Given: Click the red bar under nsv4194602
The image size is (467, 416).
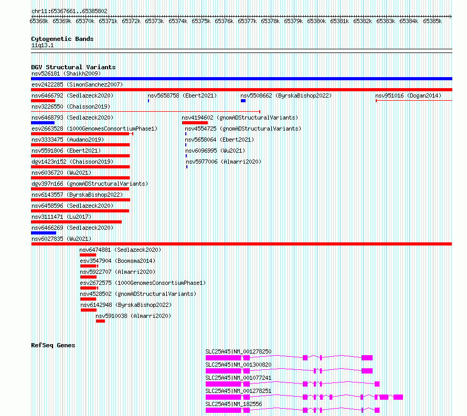Looking at the screenshot, I should coord(195,123).
